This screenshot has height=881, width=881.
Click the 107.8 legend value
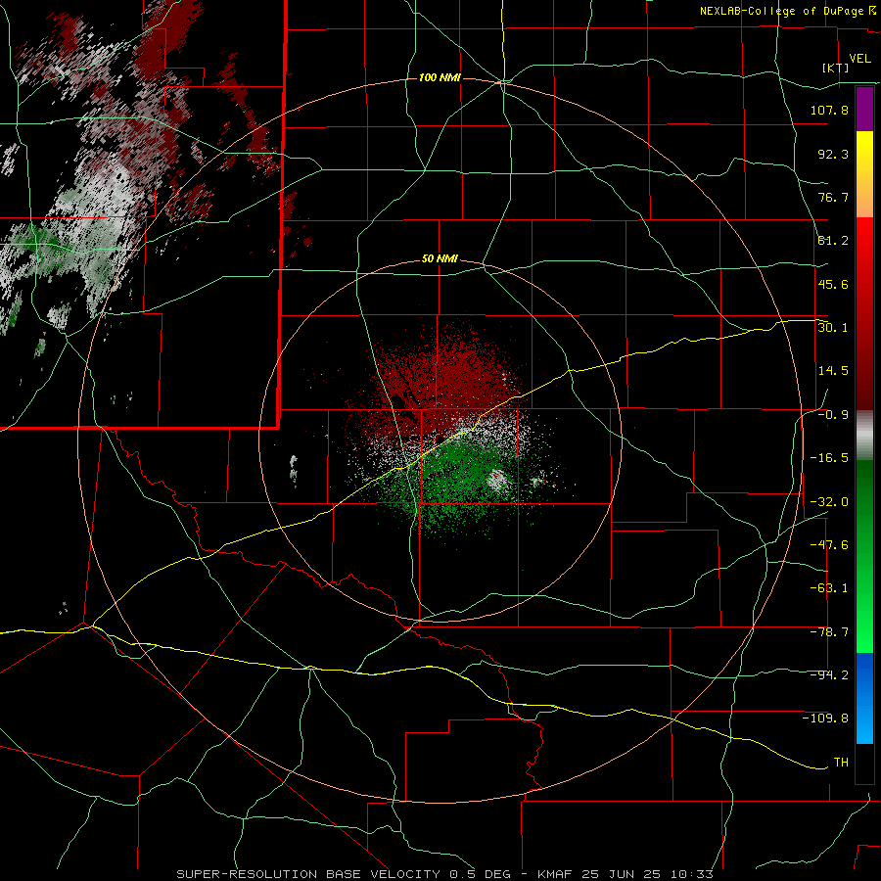(x=829, y=110)
